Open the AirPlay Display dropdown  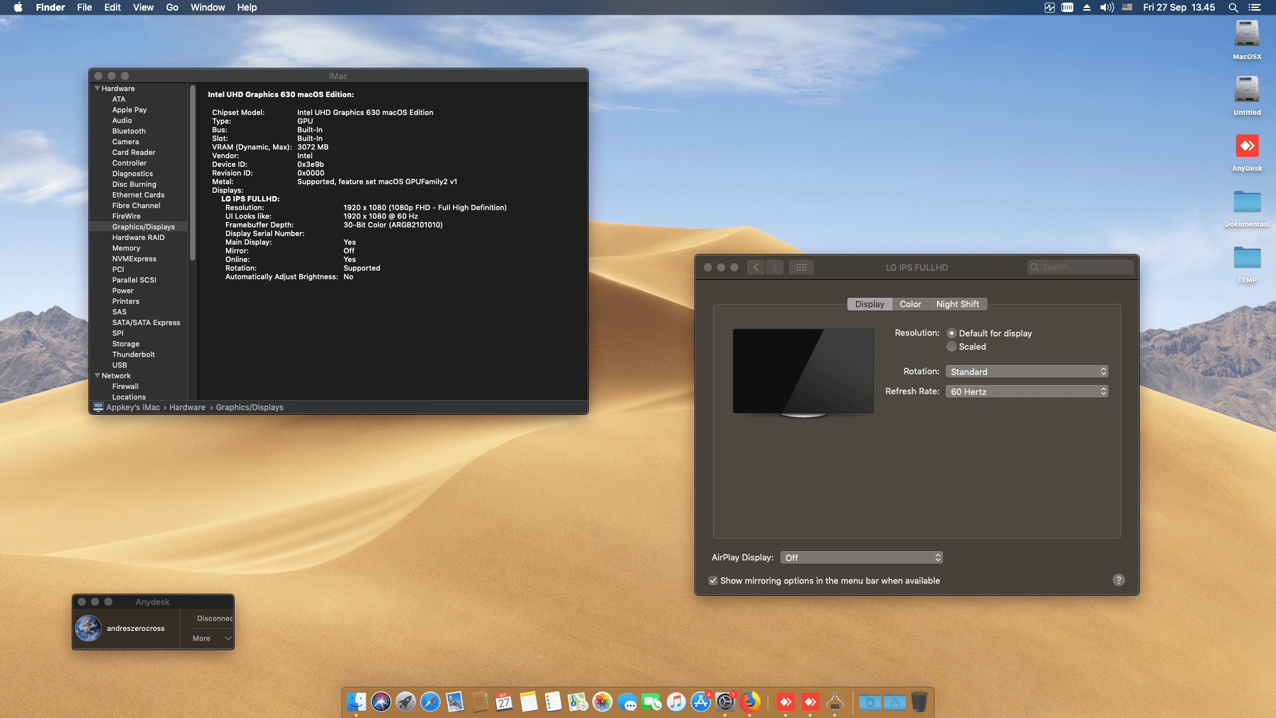(861, 558)
